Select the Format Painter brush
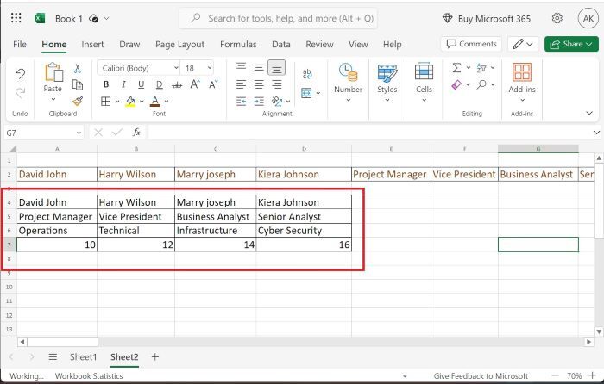The width and height of the screenshot is (604, 384). pyautogui.click(x=78, y=101)
